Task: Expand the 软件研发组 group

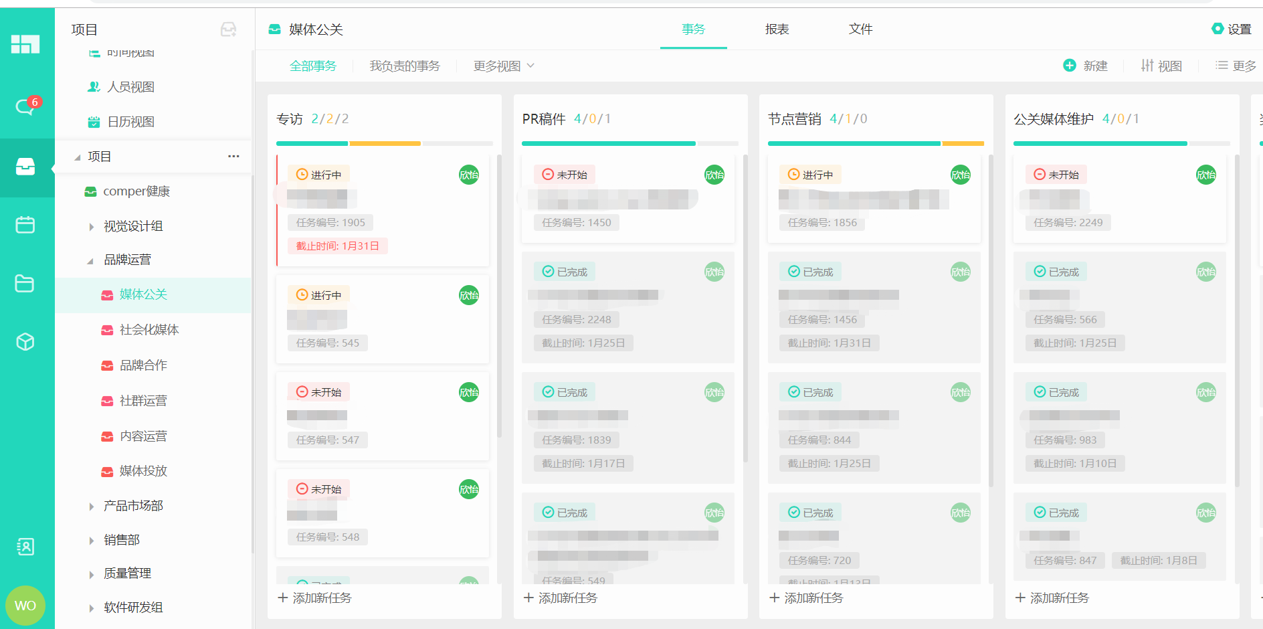Action: click(92, 608)
